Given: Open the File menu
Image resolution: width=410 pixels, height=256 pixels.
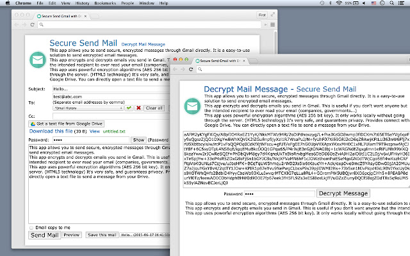Looking at the screenshot, I should coord(40,3).
